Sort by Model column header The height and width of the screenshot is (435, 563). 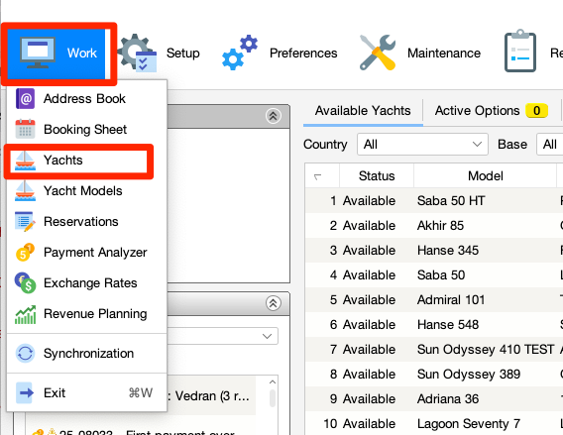pos(486,175)
